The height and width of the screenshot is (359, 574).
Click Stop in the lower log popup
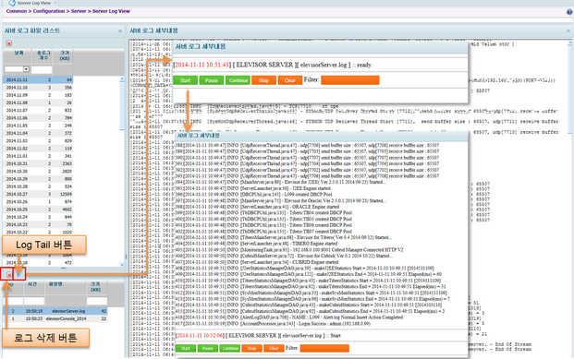(251, 349)
